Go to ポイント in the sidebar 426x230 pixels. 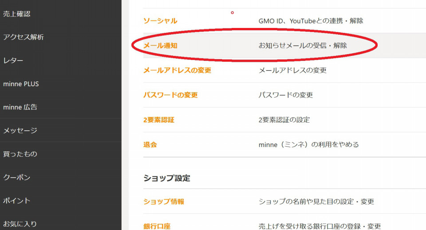17,201
